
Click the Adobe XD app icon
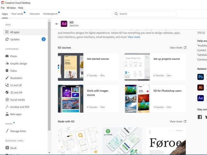[64, 24]
